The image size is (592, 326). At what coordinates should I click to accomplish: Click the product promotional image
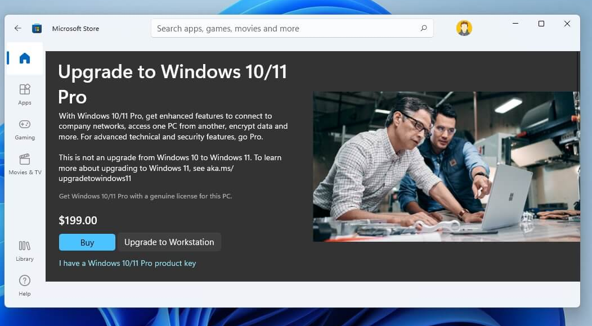pos(446,167)
